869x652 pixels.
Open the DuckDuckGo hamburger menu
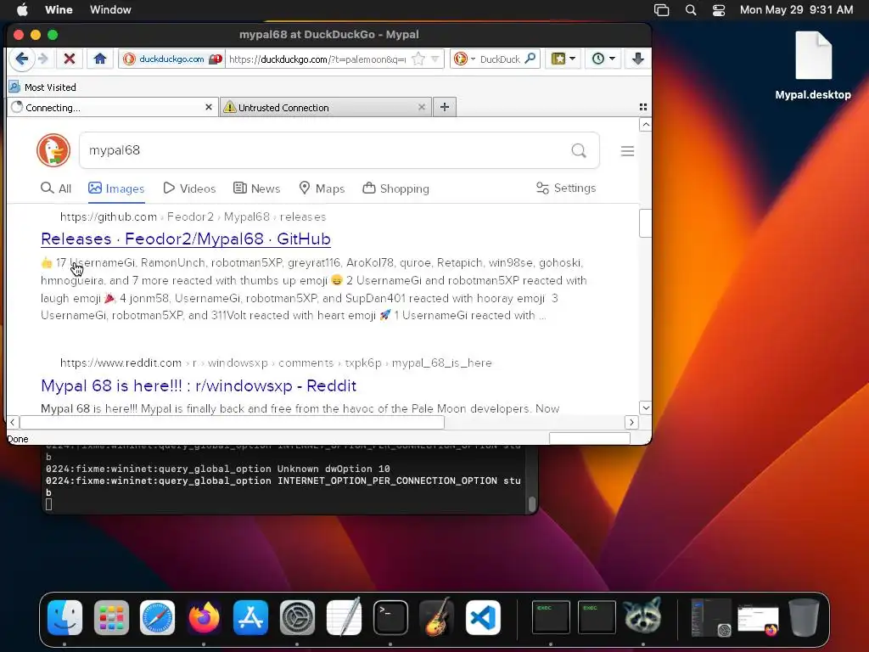(x=627, y=151)
